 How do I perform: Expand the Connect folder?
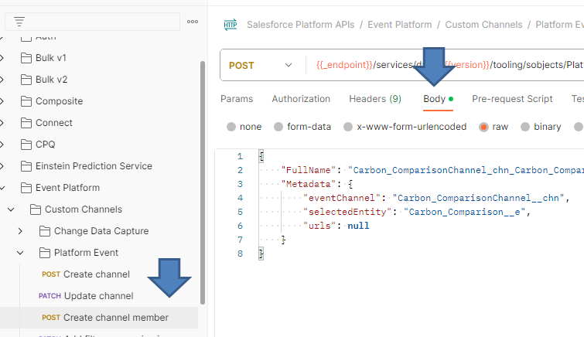pos(2,123)
